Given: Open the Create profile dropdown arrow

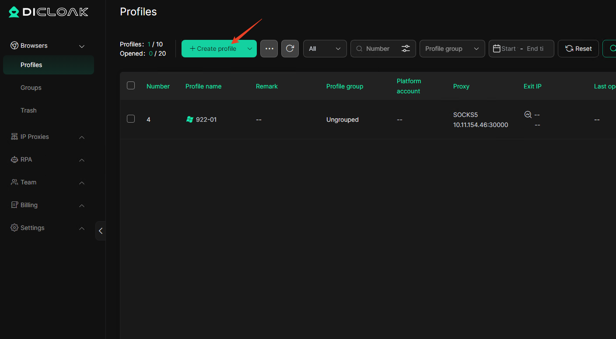Looking at the screenshot, I should tap(250, 49).
